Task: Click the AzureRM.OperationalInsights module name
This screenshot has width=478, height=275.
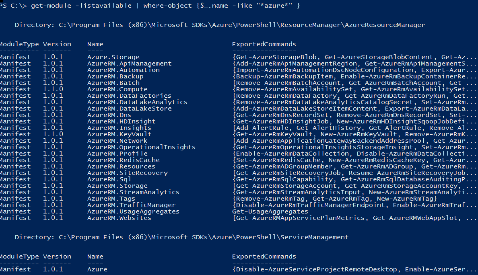Action: pyautogui.click(x=141, y=147)
